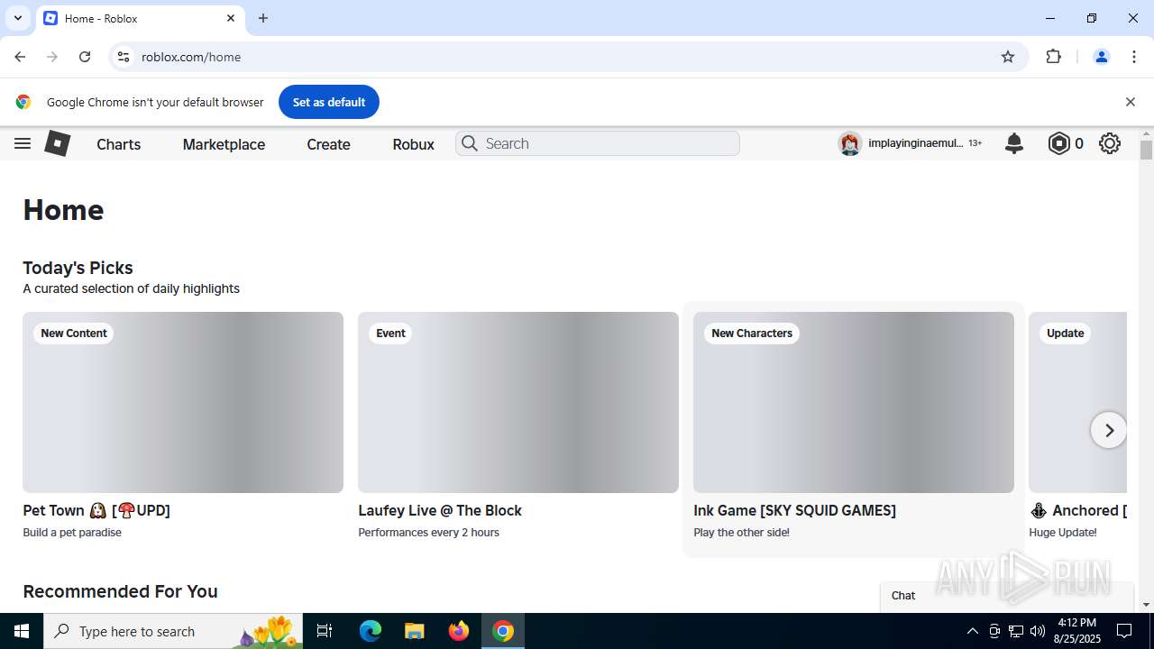Open the notifications bell

click(1014, 143)
